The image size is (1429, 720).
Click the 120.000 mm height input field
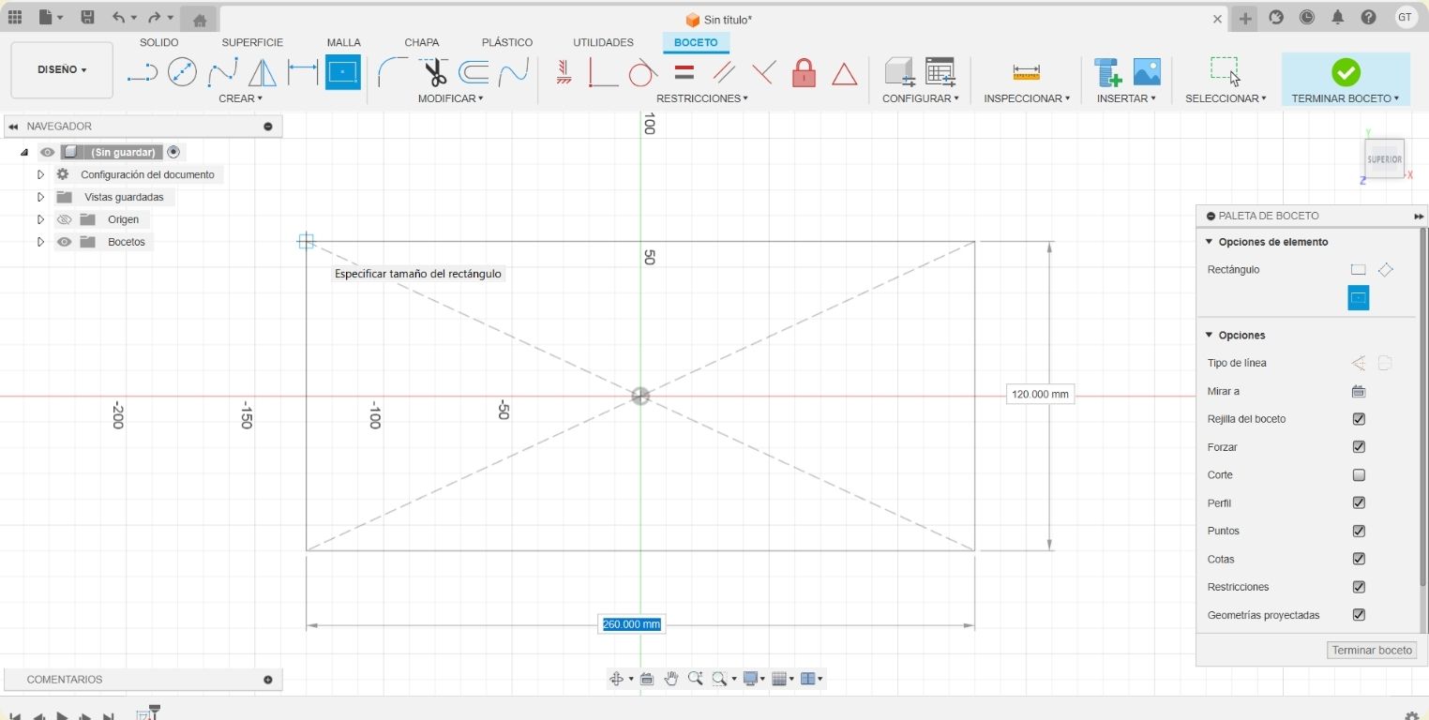click(x=1040, y=395)
